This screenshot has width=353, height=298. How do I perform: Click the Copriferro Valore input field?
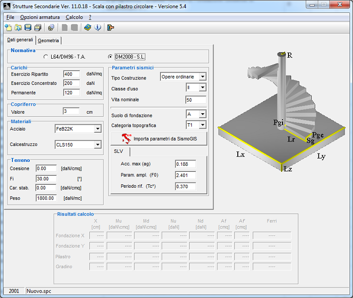point(71,111)
